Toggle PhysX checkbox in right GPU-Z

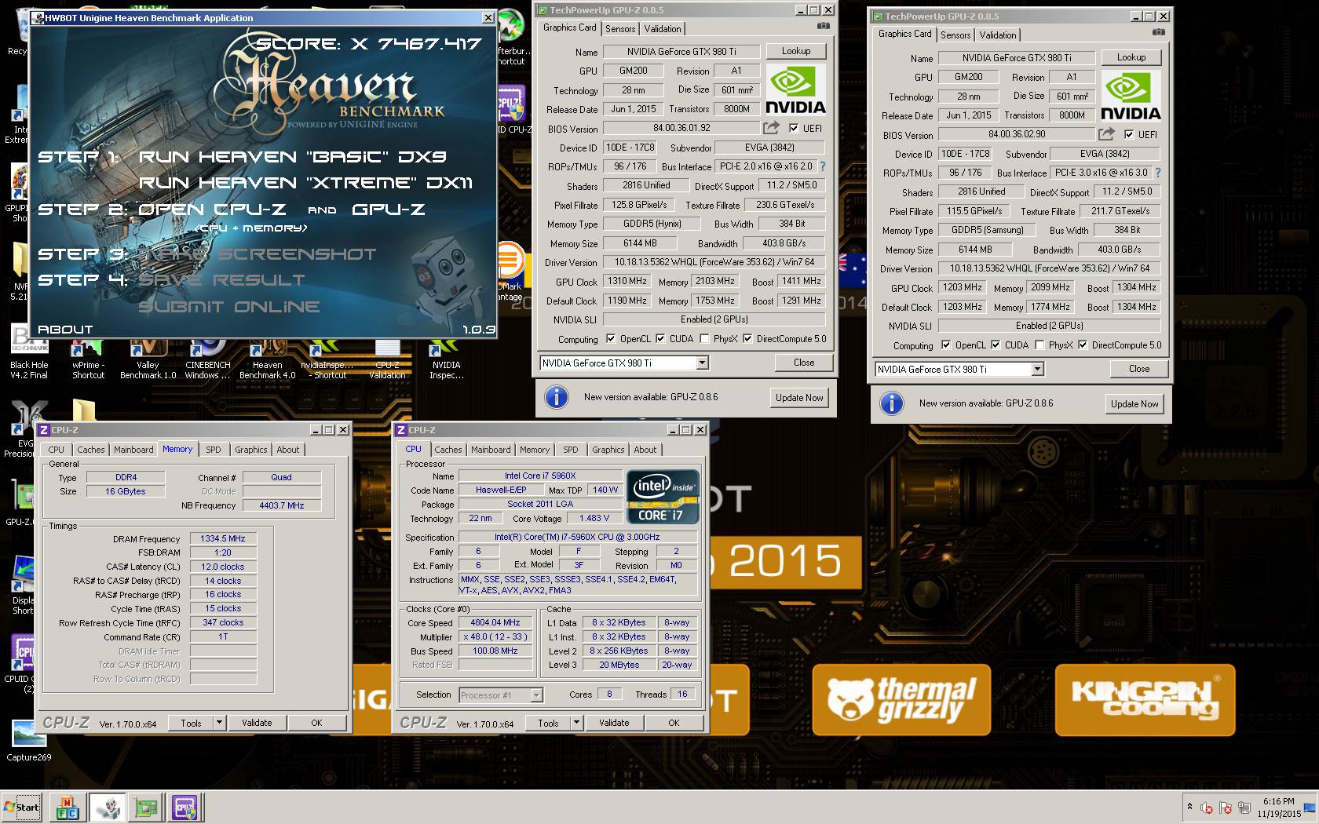(x=1039, y=345)
